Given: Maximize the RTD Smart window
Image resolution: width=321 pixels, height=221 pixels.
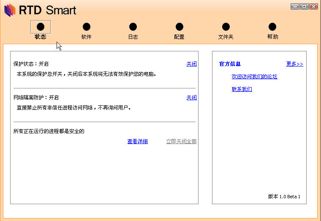Looking at the screenshot, I should (x=305, y=7).
